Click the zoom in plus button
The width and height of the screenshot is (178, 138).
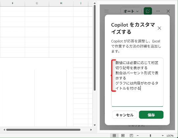[163, 135]
